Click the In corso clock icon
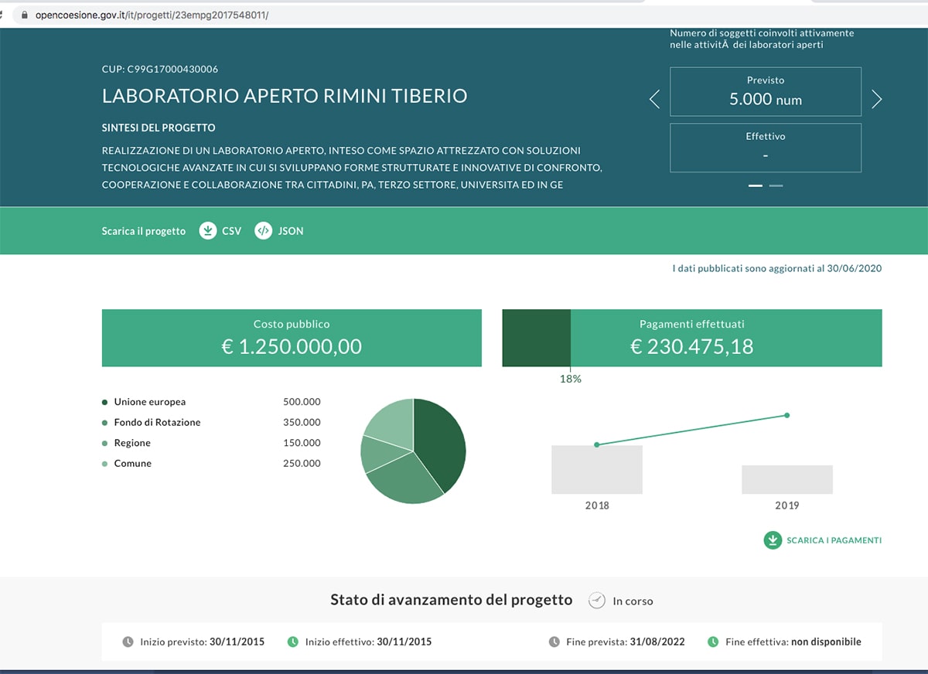 pyautogui.click(x=596, y=601)
